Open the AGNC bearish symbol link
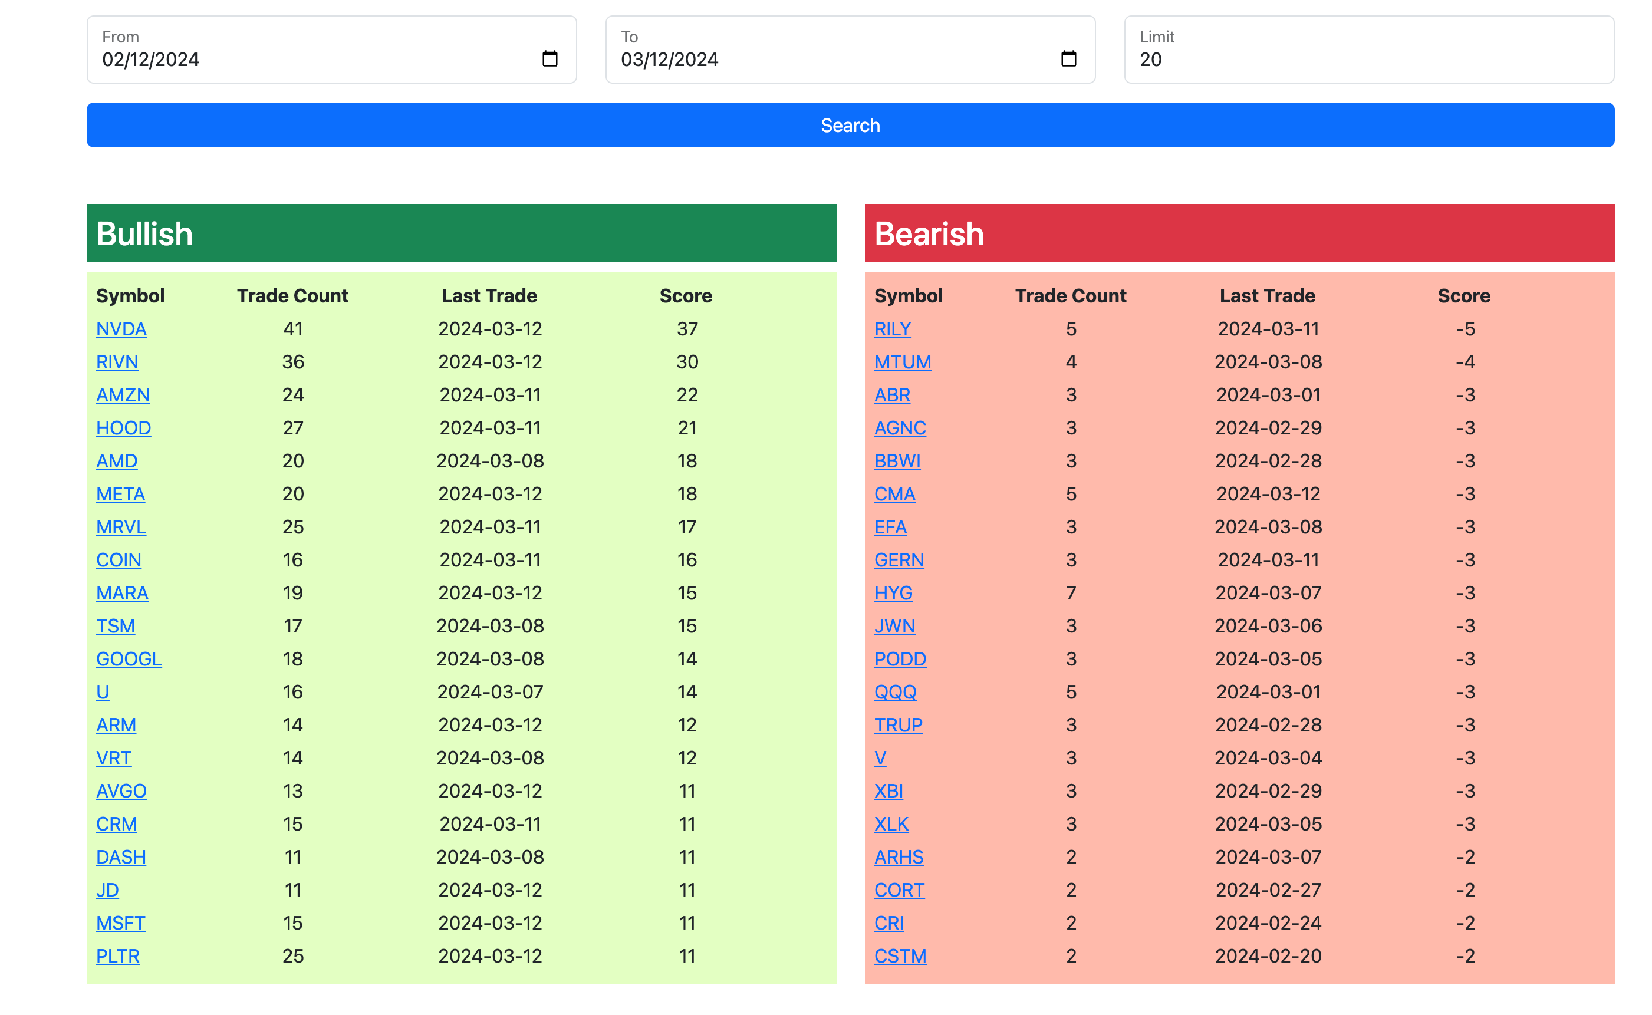 900,427
